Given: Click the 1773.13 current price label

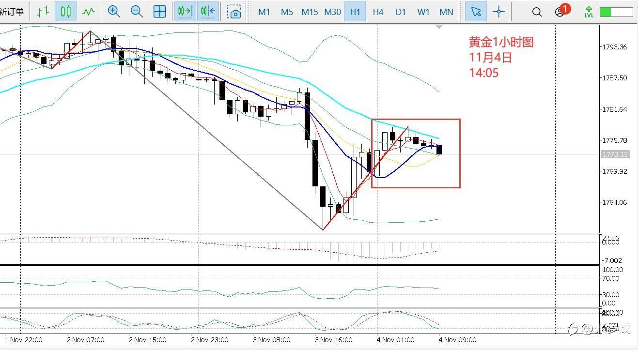Looking at the screenshot, I should [x=615, y=154].
